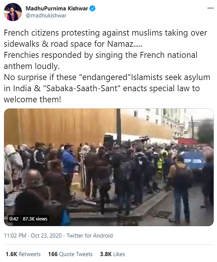Open the three-dot more options menu
Viewport: 217px width, 262px height.
coord(210,8)
